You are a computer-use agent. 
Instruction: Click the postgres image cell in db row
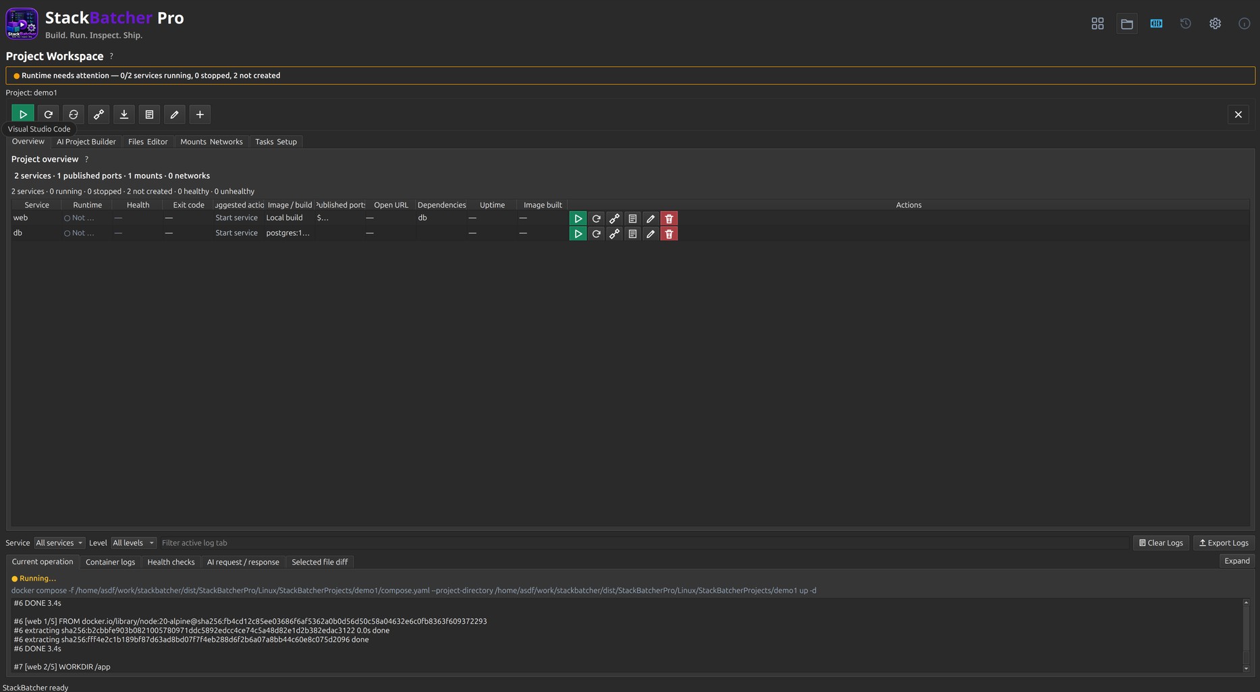point(288,233)
